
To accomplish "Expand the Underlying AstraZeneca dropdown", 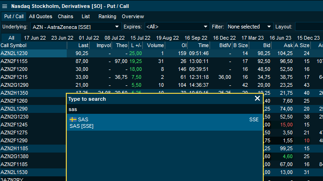I will click(x=76, y=27).
